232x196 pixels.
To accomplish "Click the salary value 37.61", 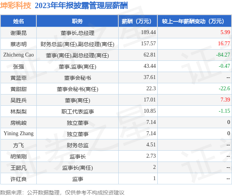I will click(x=149, y=77).
